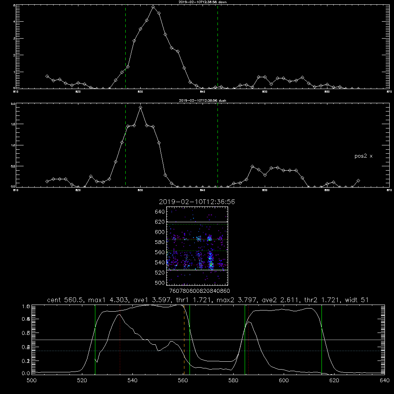
Task: Click the red dotted vertical line near 535
Action: tap(120, 340)
